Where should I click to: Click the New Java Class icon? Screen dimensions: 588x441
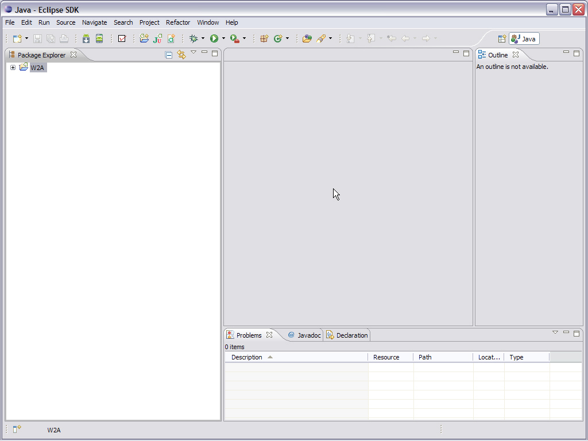tap(278, 38)
